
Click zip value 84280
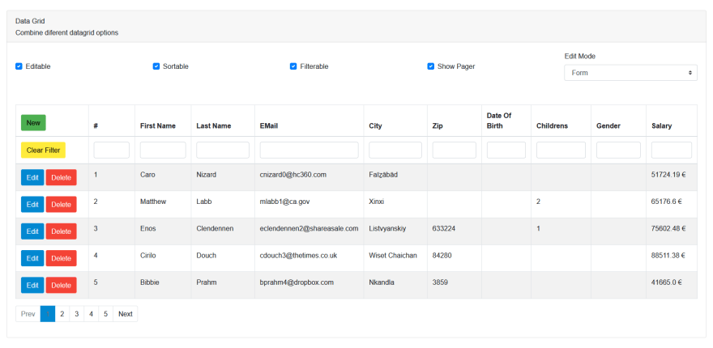(x=442, y=255)
